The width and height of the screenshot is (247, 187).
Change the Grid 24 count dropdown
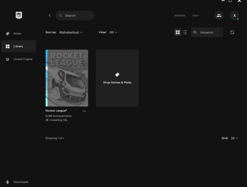click(x=234, y=138)
